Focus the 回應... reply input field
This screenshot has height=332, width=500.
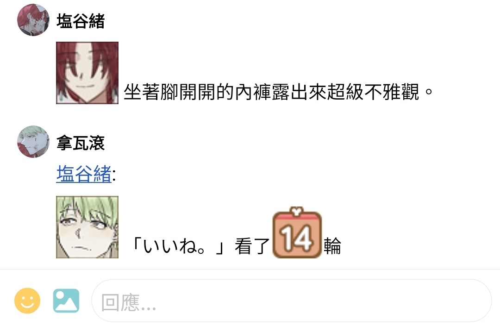292,301
